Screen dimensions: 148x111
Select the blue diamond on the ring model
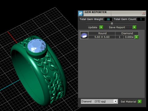coord(36,46)
